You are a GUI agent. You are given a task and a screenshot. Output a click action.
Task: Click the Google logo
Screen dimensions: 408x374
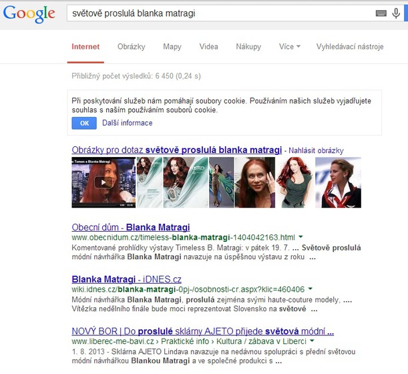point(29,14)
